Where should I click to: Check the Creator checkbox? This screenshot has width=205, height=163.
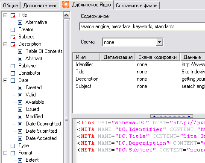pyautogui.click(x=13, y=30)
